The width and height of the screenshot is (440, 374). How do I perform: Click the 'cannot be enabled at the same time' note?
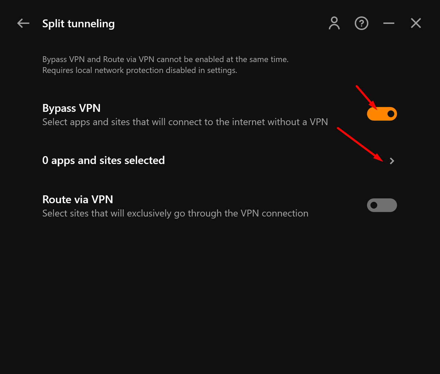click(222, 59)
